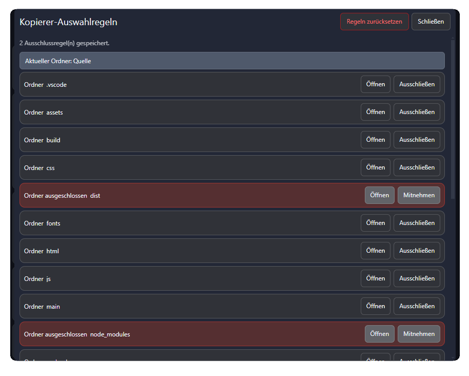This screenshot has width=469, height=376.
Task: Open the .vscode folder
Action: click(x=376, y=84)
